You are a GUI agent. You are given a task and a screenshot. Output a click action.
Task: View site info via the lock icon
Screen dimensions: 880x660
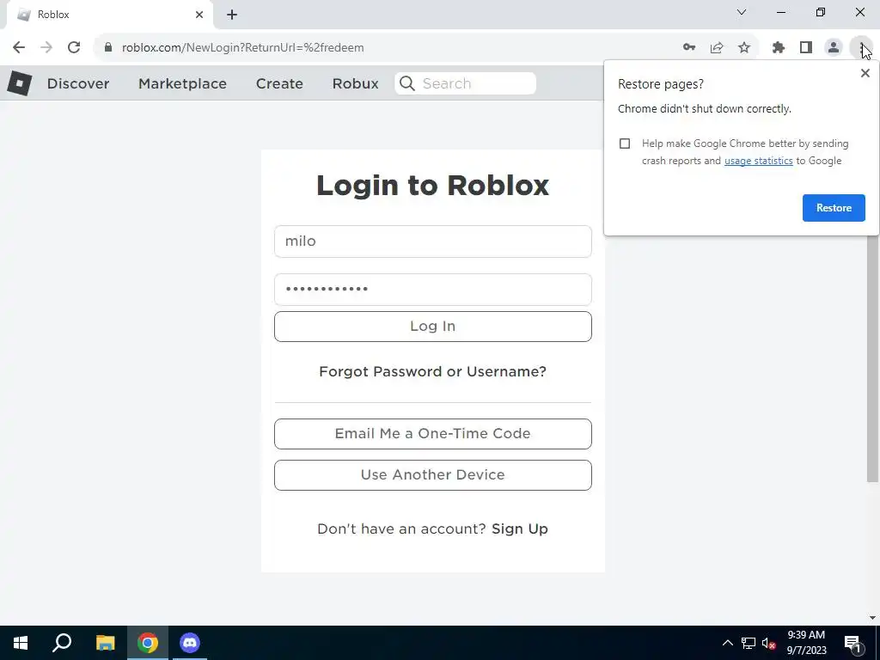[x=108, y=48]
